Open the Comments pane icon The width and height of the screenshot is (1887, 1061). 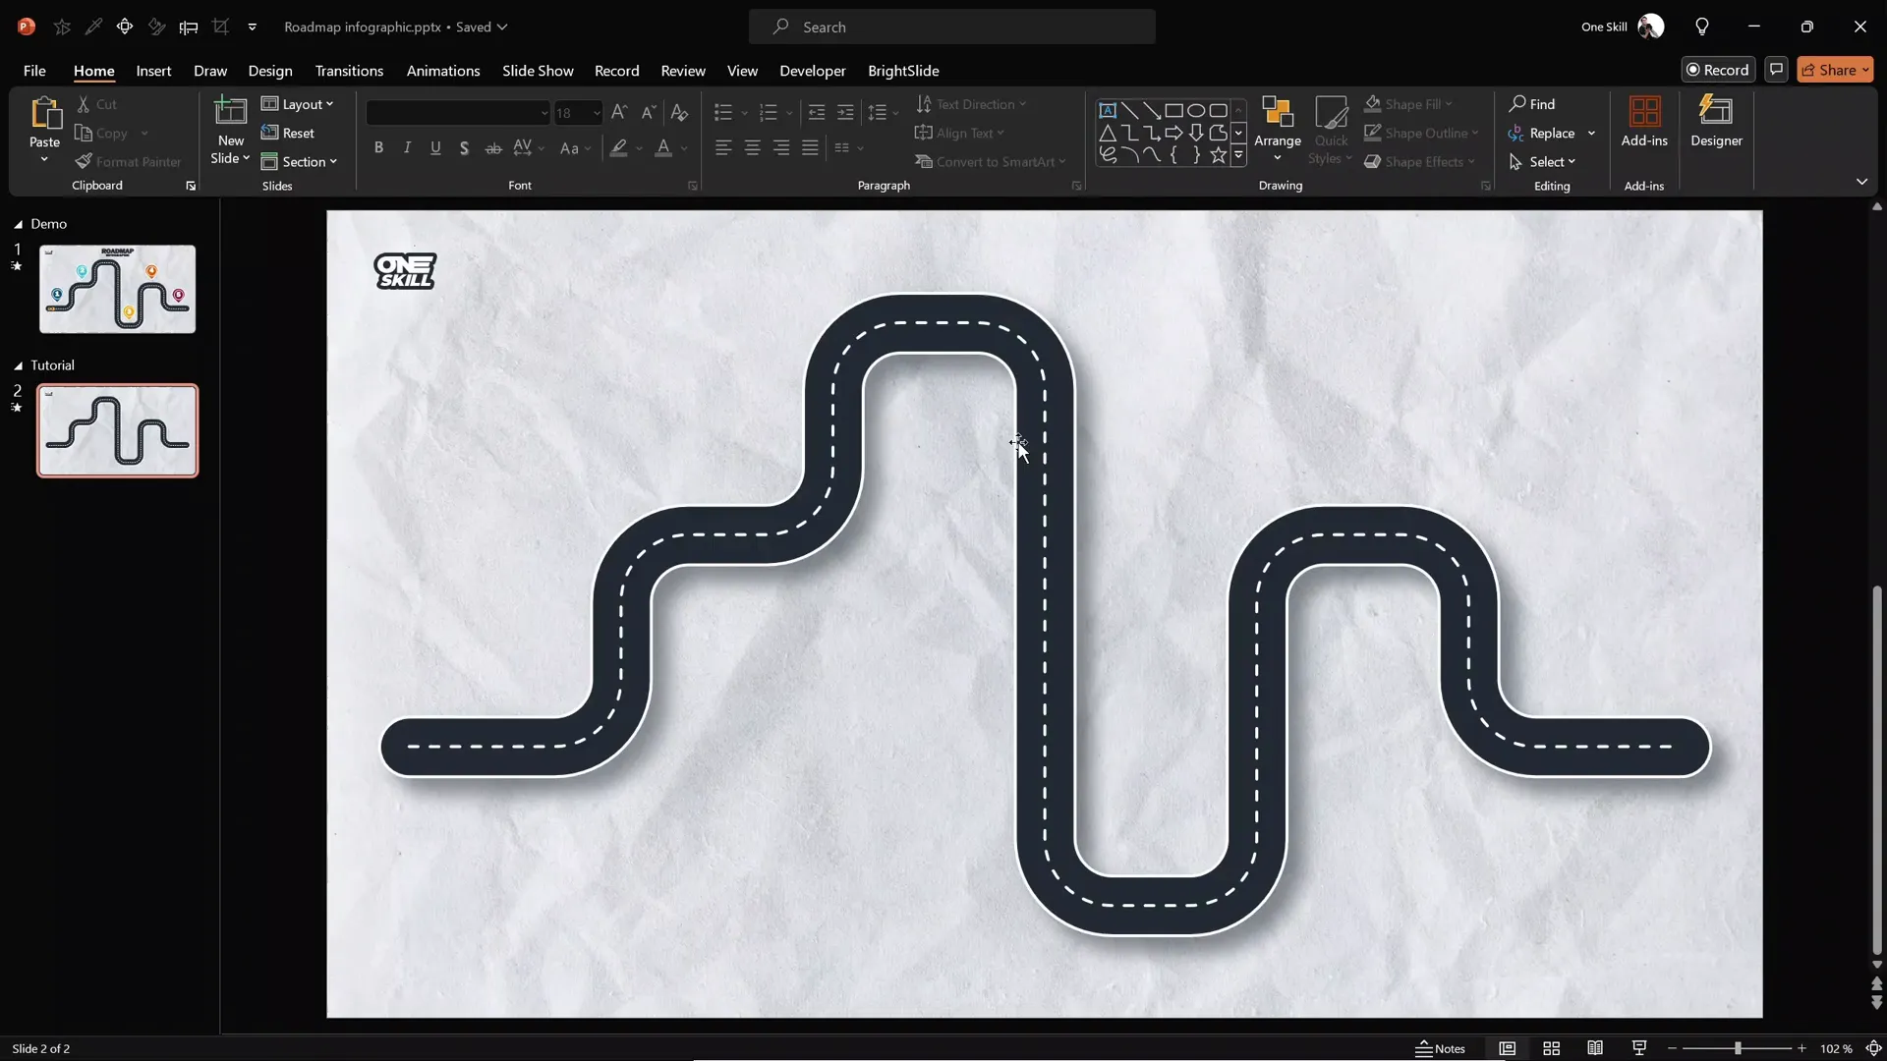[1776, 70]
